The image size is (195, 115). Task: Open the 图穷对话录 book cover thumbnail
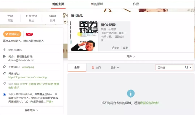coord(84,36)
